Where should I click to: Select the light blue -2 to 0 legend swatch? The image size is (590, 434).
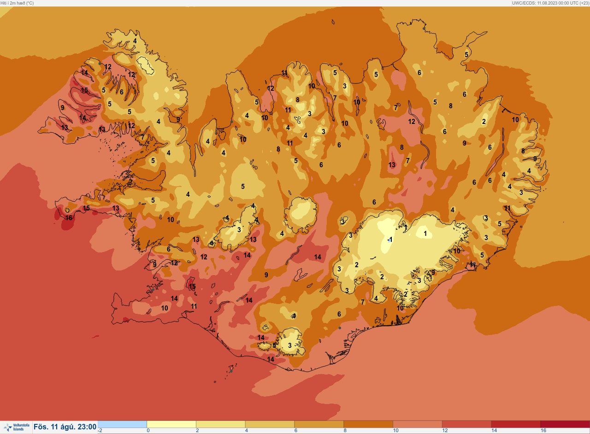click(122, 424)
